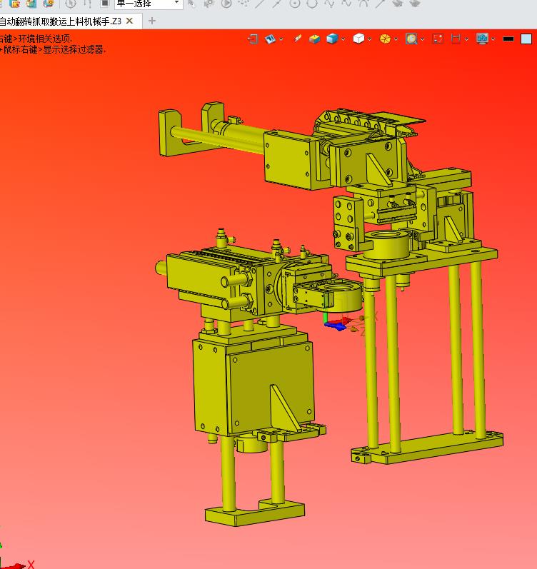Click the arc curve tool icon
Viewport: 537px width, 569px height.
[x=363, y=4]
